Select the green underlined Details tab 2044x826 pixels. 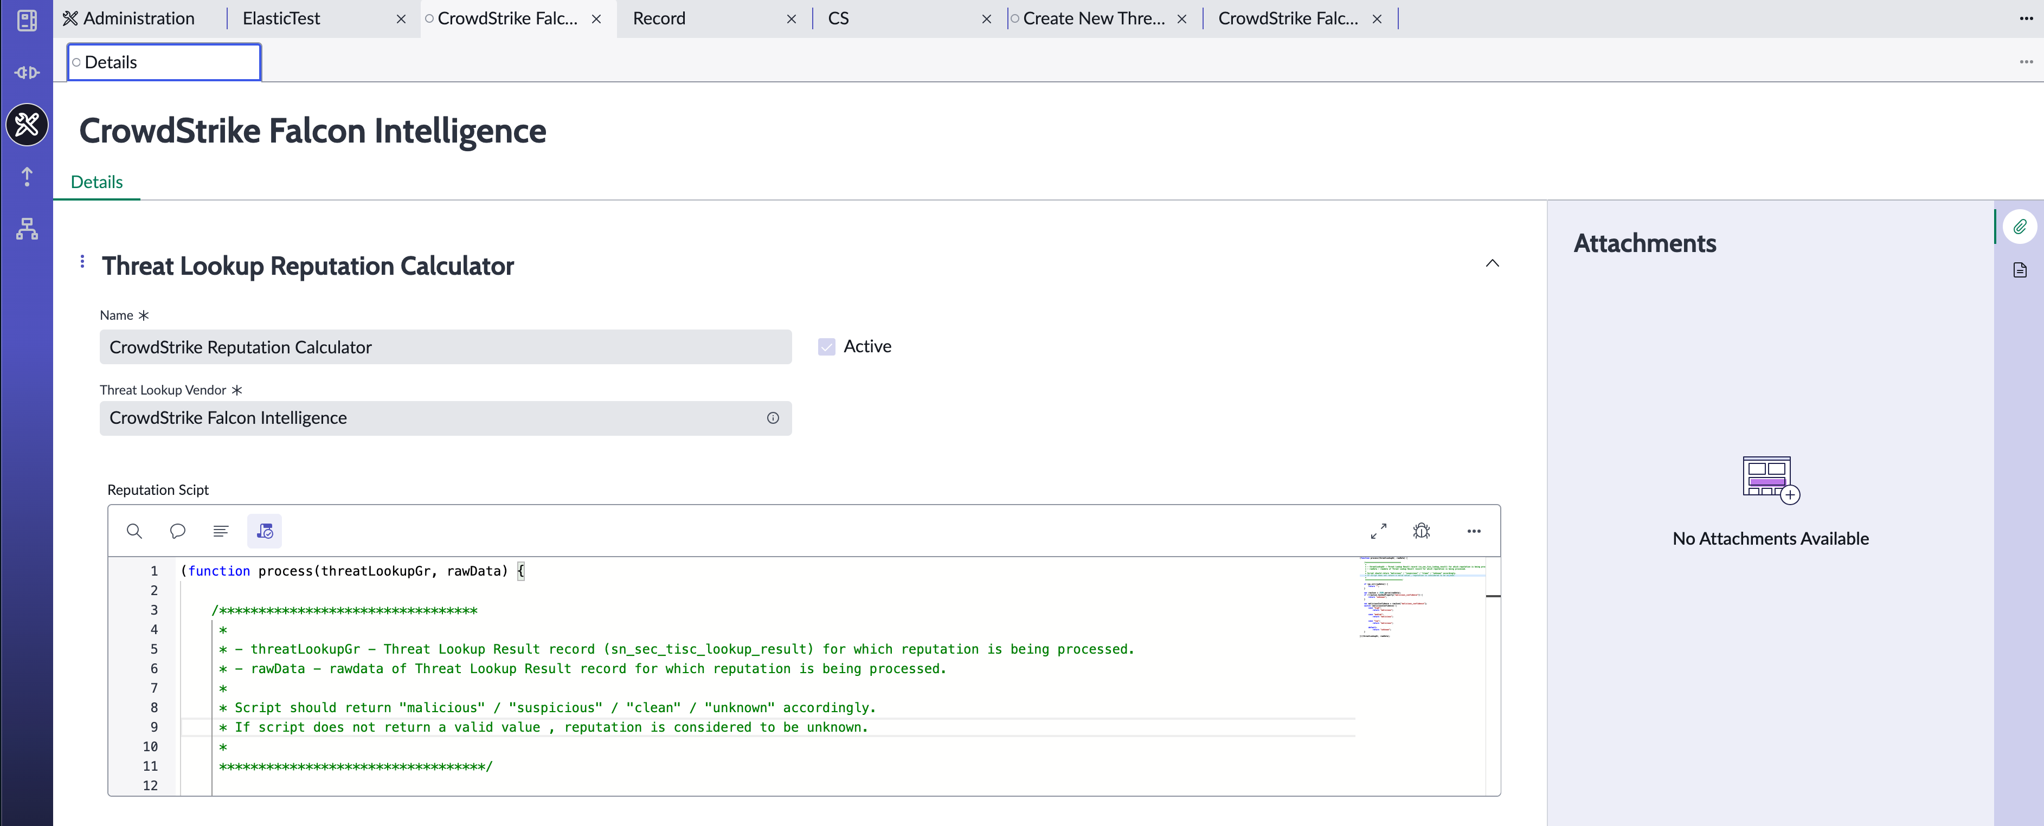(x=97, y=182)
